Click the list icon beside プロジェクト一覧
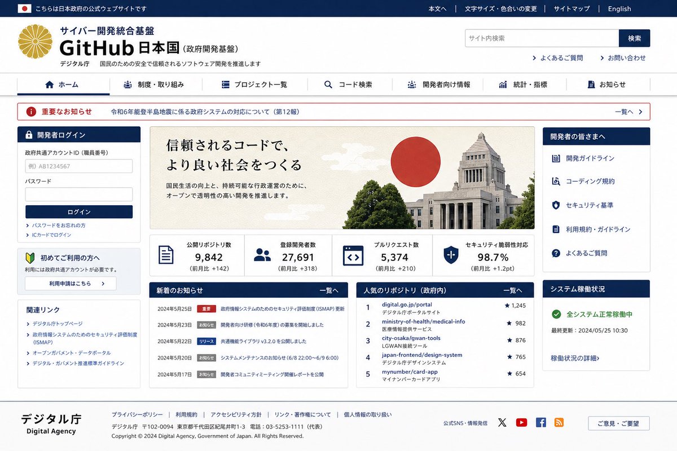 tap(226, 85)
